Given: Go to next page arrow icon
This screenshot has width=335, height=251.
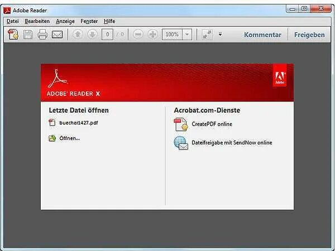Looking at the screenshot, I should click(92, 35).
